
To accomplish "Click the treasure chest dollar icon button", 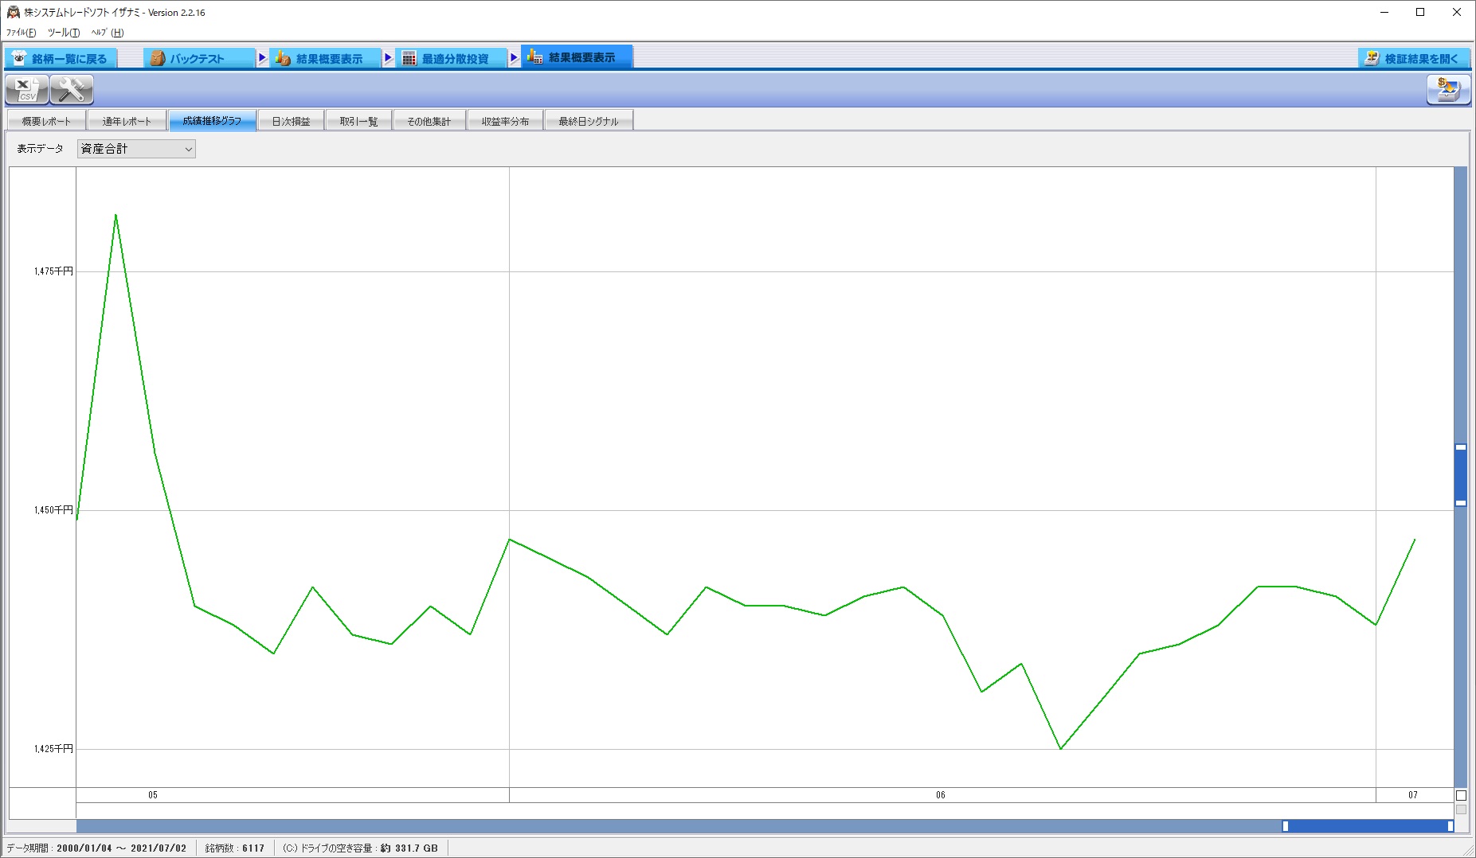I will (1448, 90).
